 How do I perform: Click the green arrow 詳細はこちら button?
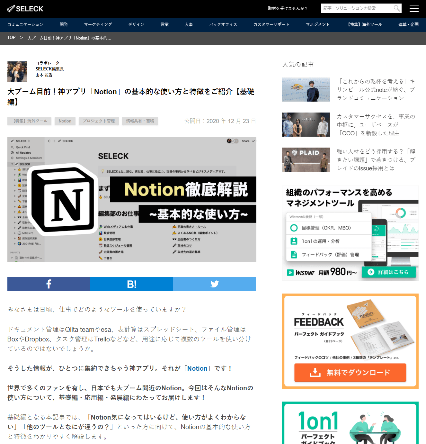pyautogui.click(x=389, y=272)
